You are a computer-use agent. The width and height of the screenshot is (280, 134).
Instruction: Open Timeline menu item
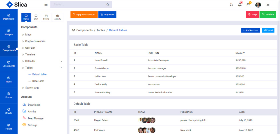[x=30, y=54]
